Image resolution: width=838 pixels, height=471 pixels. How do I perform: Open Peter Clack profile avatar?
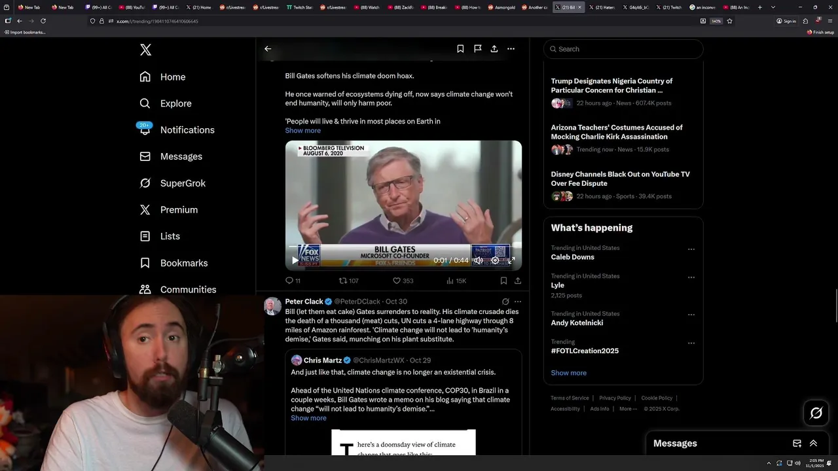coord(272,305)
